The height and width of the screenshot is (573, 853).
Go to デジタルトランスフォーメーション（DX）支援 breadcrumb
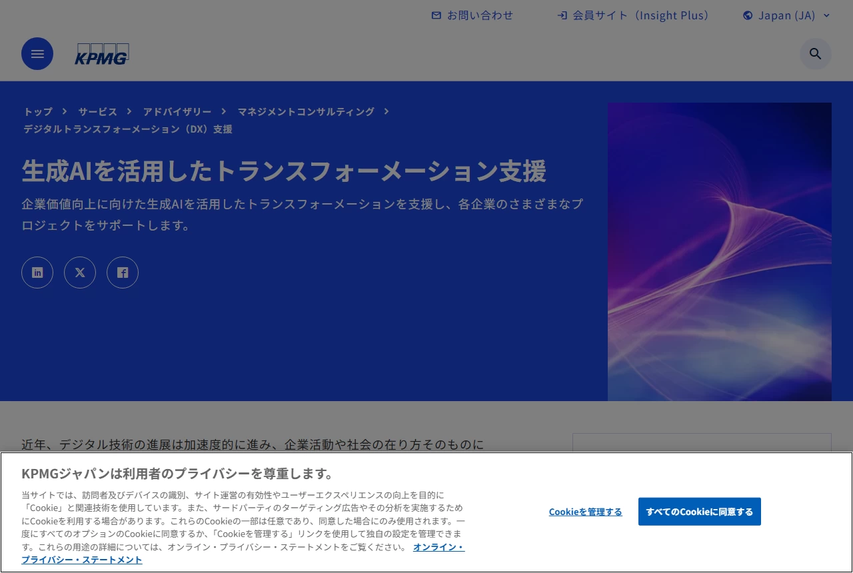(x=128, y=129)
